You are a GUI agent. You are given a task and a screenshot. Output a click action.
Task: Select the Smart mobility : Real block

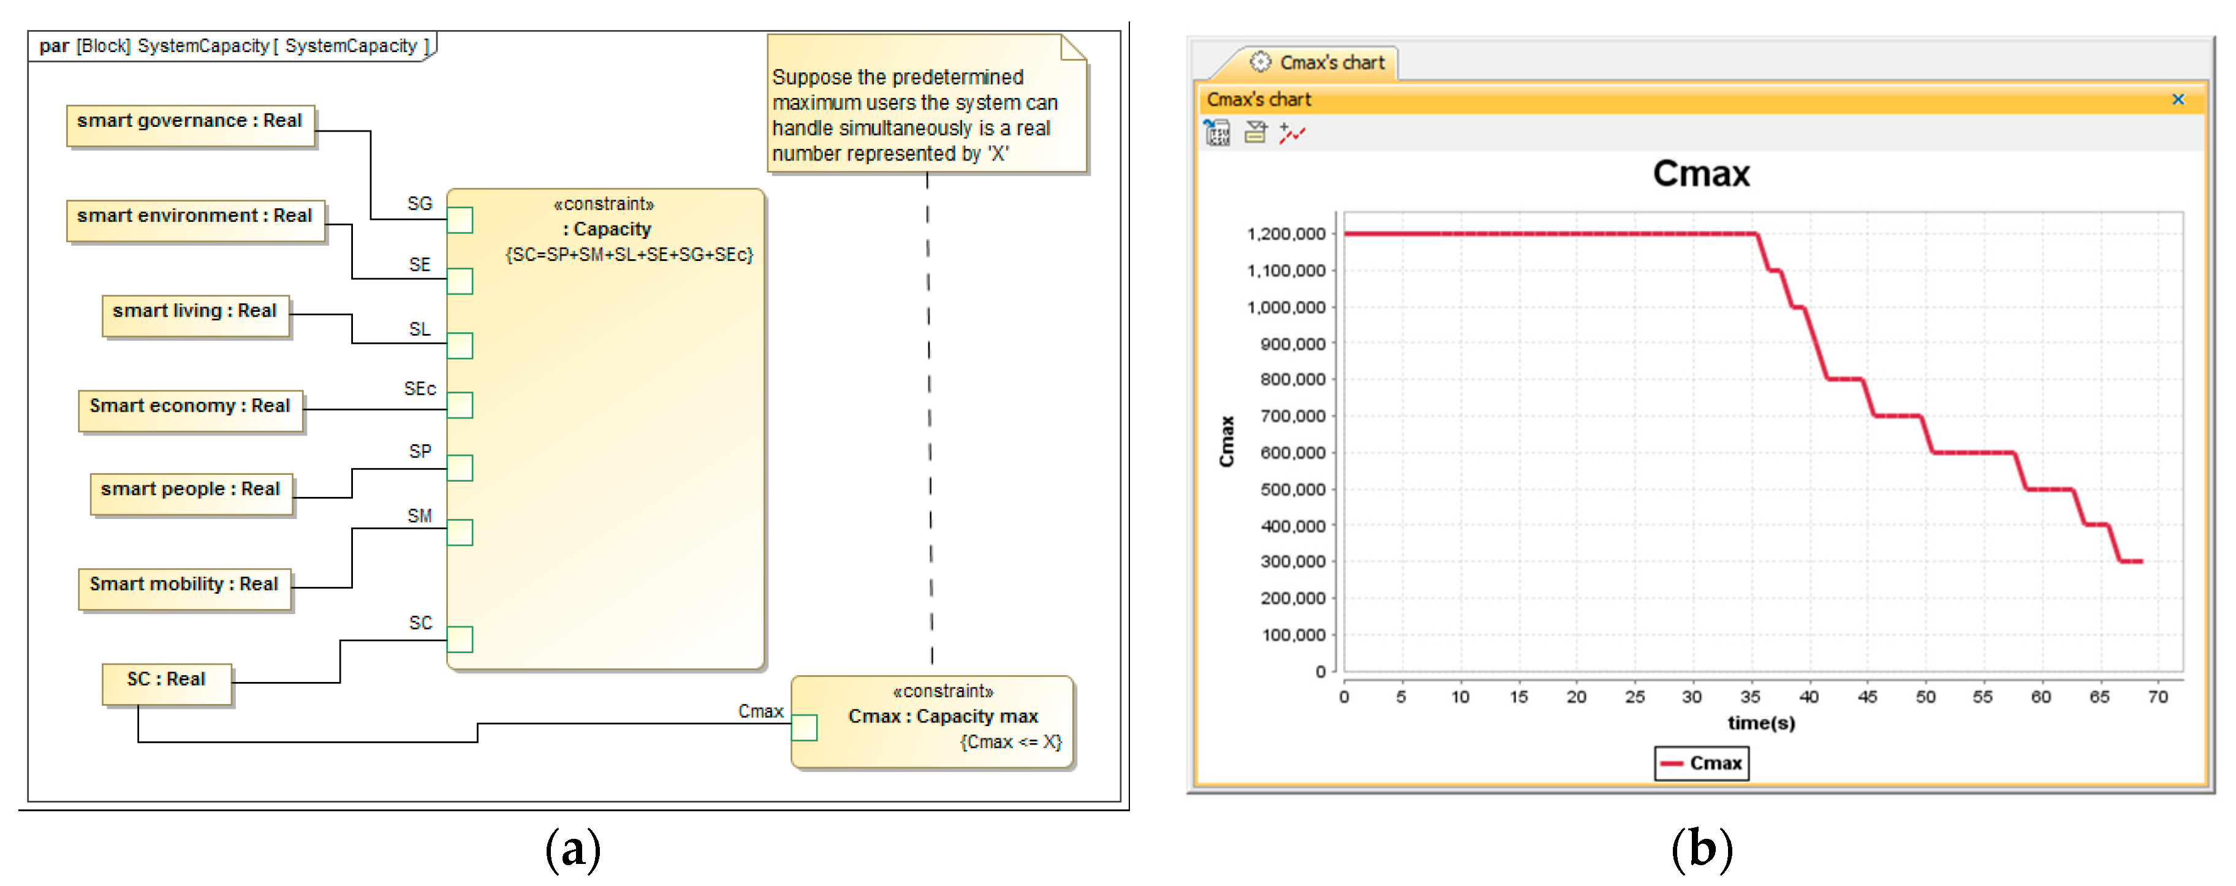click(x=184, y=588)
